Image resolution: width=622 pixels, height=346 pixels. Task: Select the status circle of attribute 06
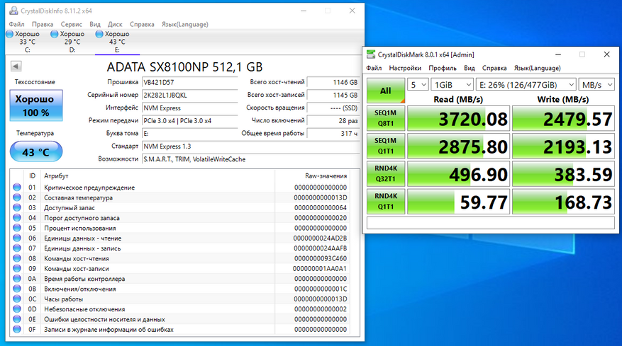pos(16,238)
